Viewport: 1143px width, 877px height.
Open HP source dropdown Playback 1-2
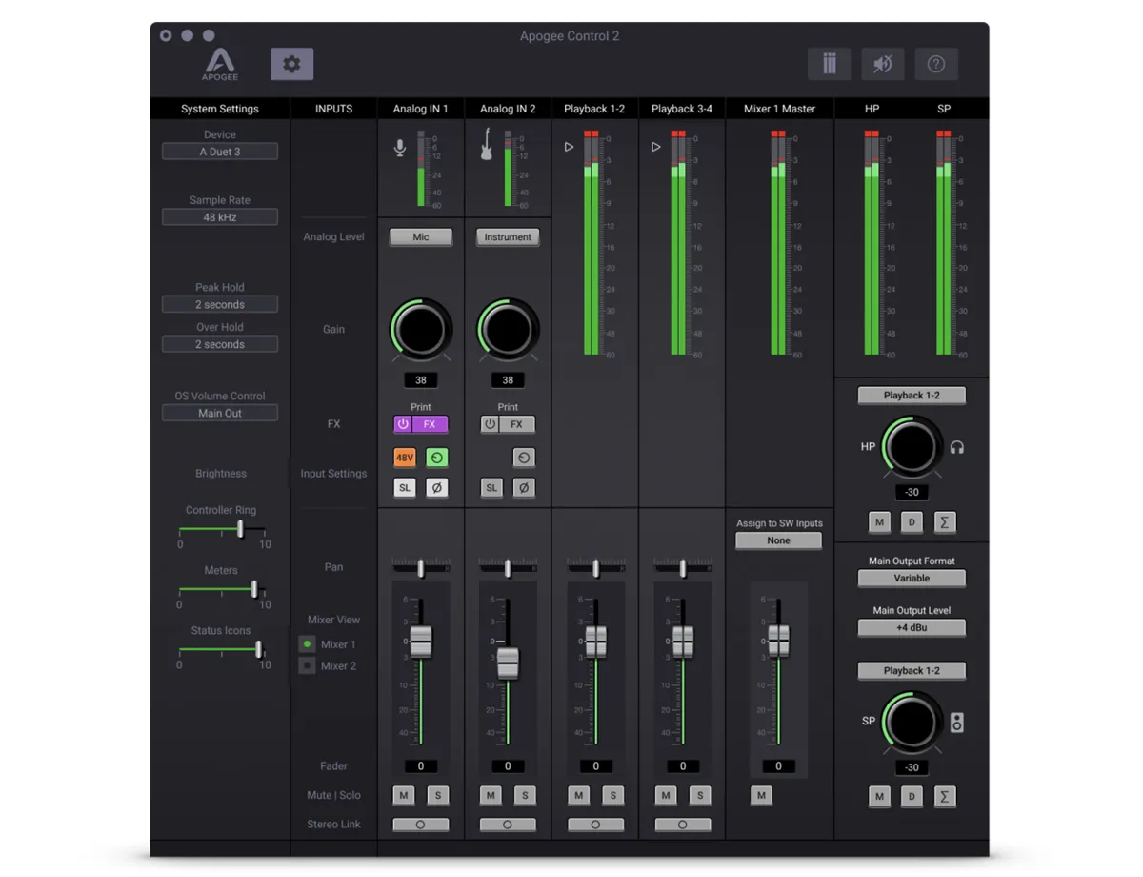click(x=912, y=395)
